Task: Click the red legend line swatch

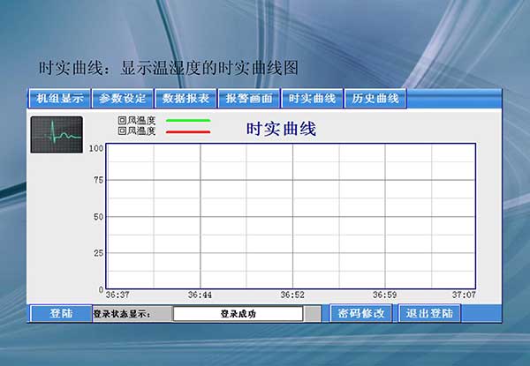Action: click(188, 132)
